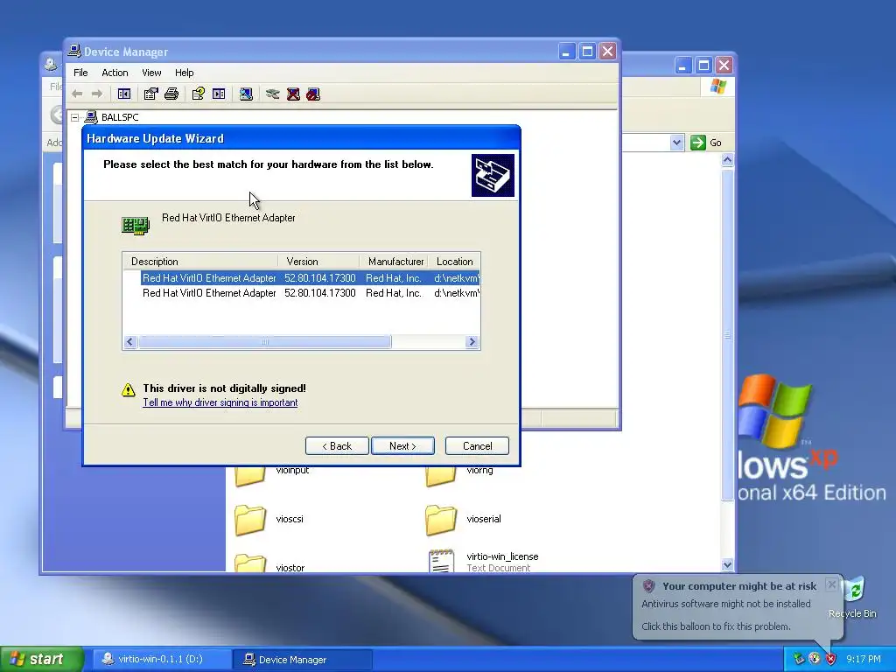Screen dimensions: 896x672
Task: Select the first Red Hat VirtIO Ethernet Adapter row
Action: (311, 277)
